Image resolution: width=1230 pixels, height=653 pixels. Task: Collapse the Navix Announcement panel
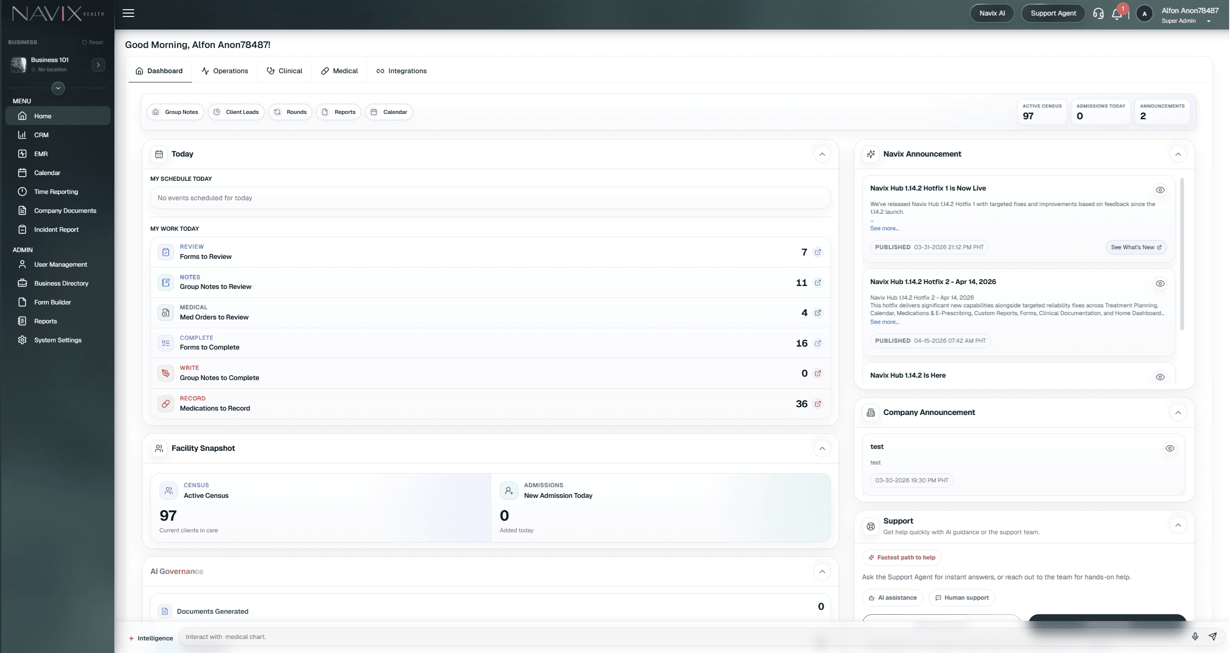1178,154
